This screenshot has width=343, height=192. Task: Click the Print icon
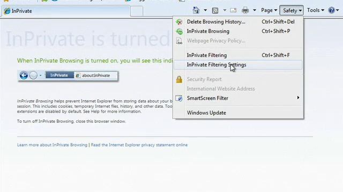click(x=245, y=10)
